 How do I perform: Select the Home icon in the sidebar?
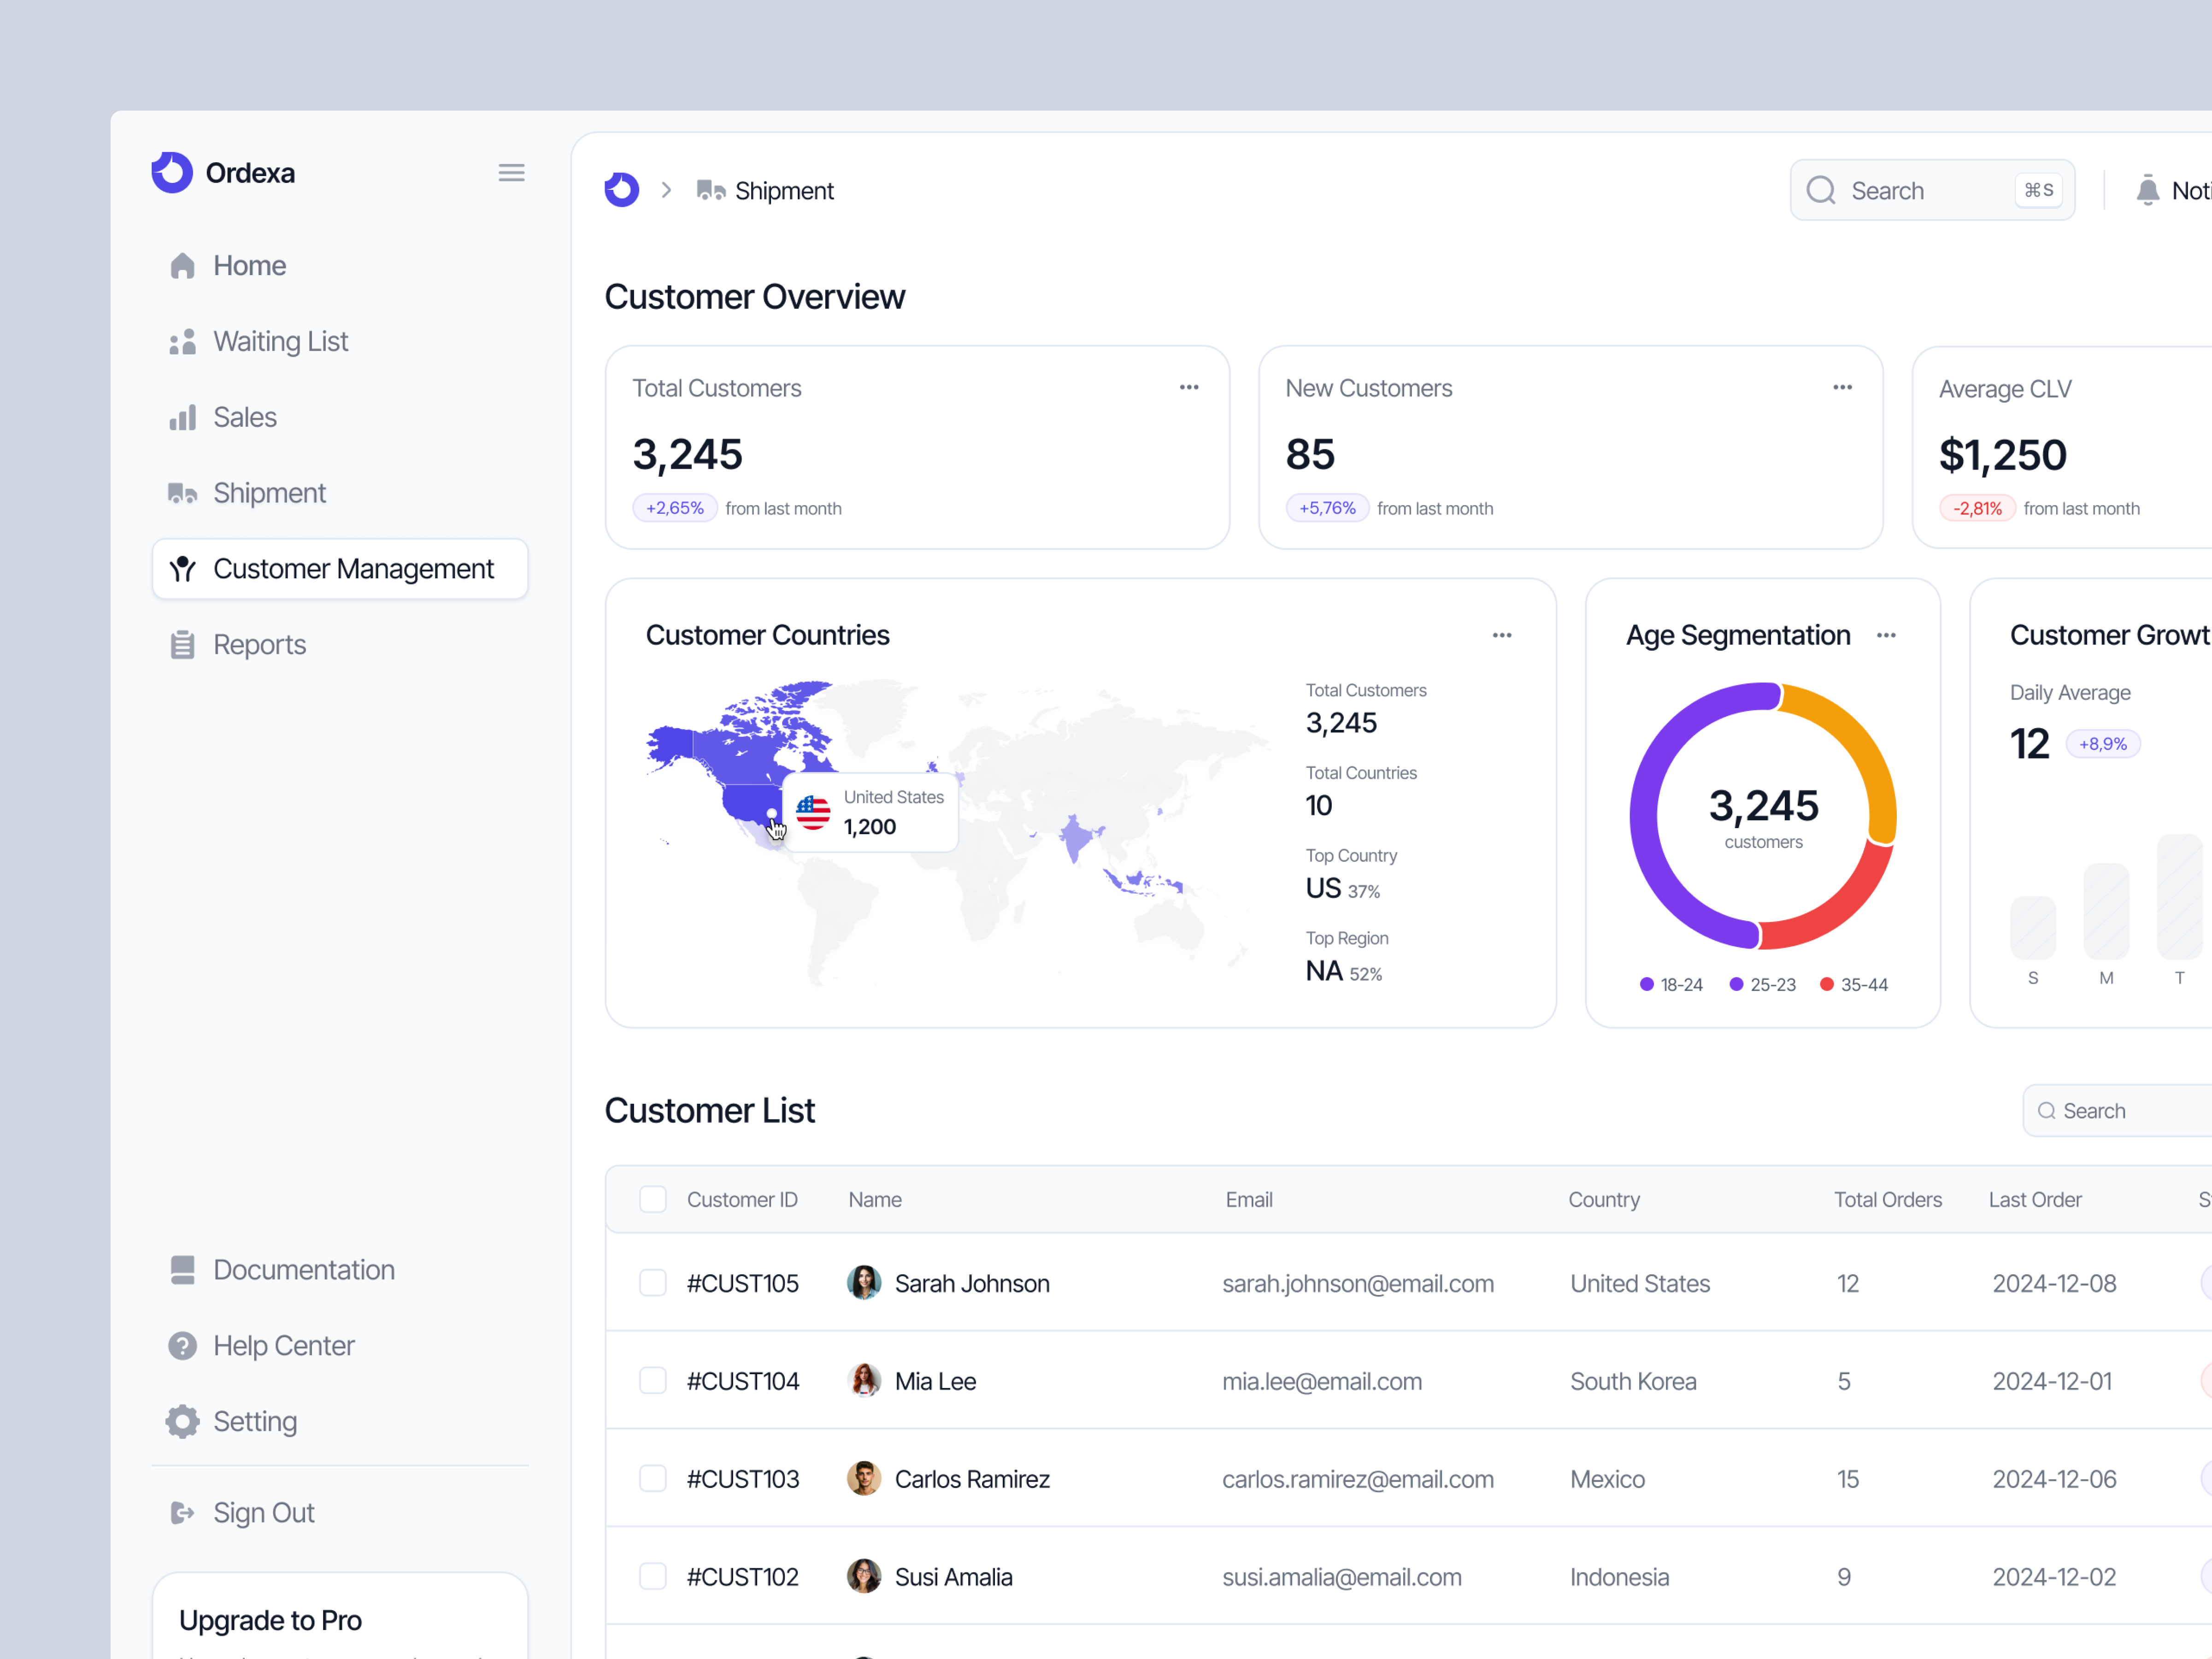pyautogui.click(x=183, y=265)
